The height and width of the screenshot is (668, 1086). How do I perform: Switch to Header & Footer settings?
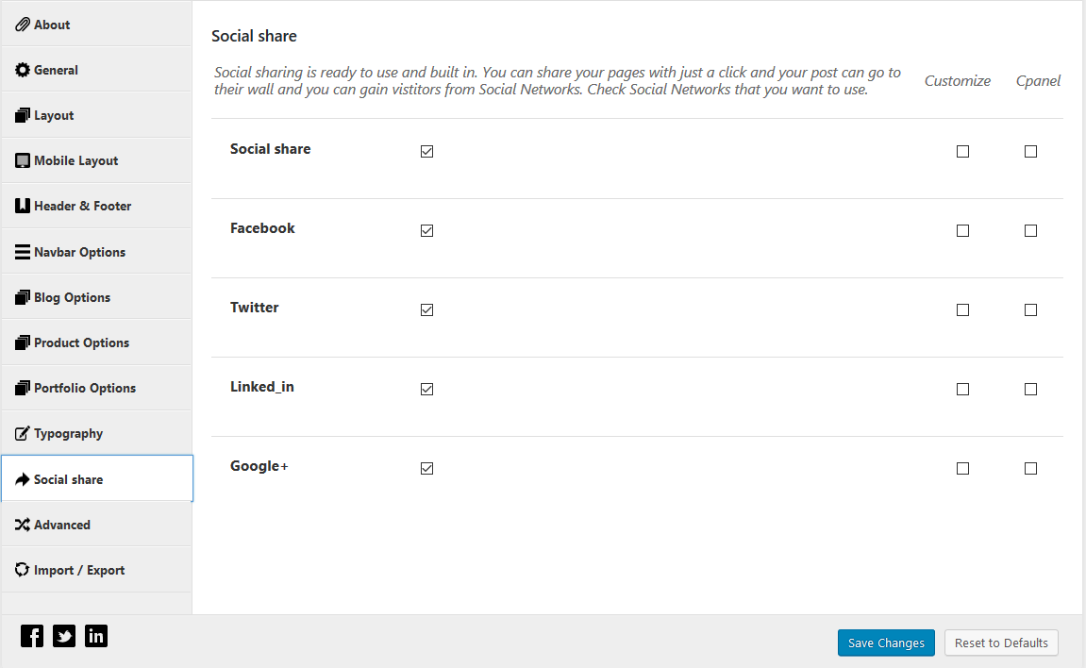click(x=82, y=206)
